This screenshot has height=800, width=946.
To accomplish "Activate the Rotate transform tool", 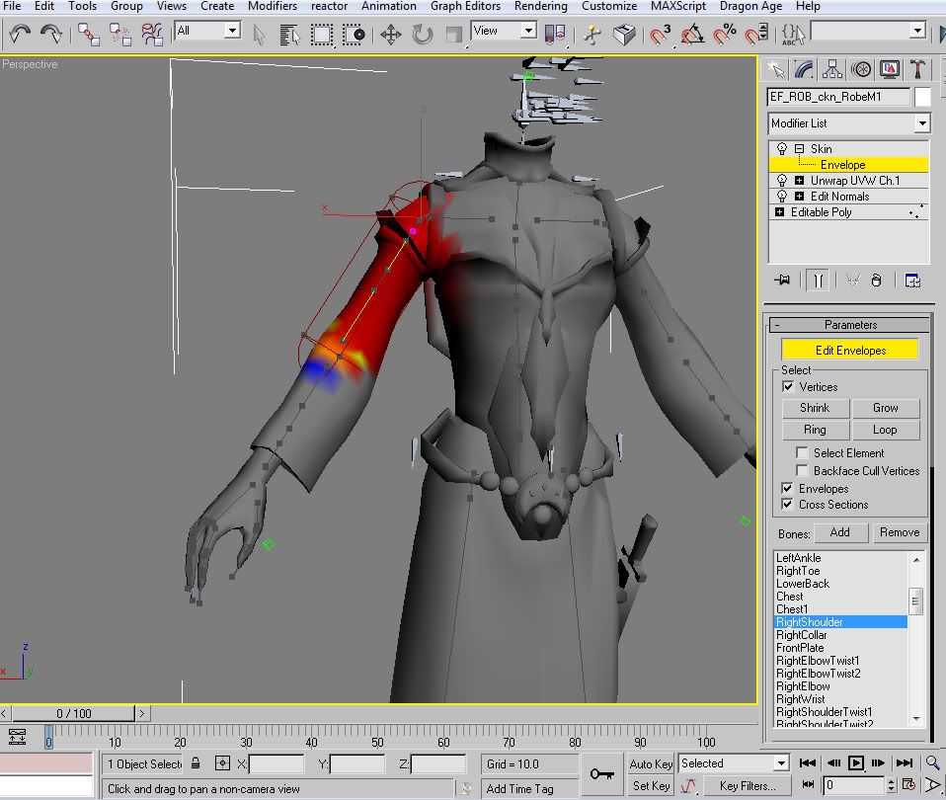I will point(423,36).
